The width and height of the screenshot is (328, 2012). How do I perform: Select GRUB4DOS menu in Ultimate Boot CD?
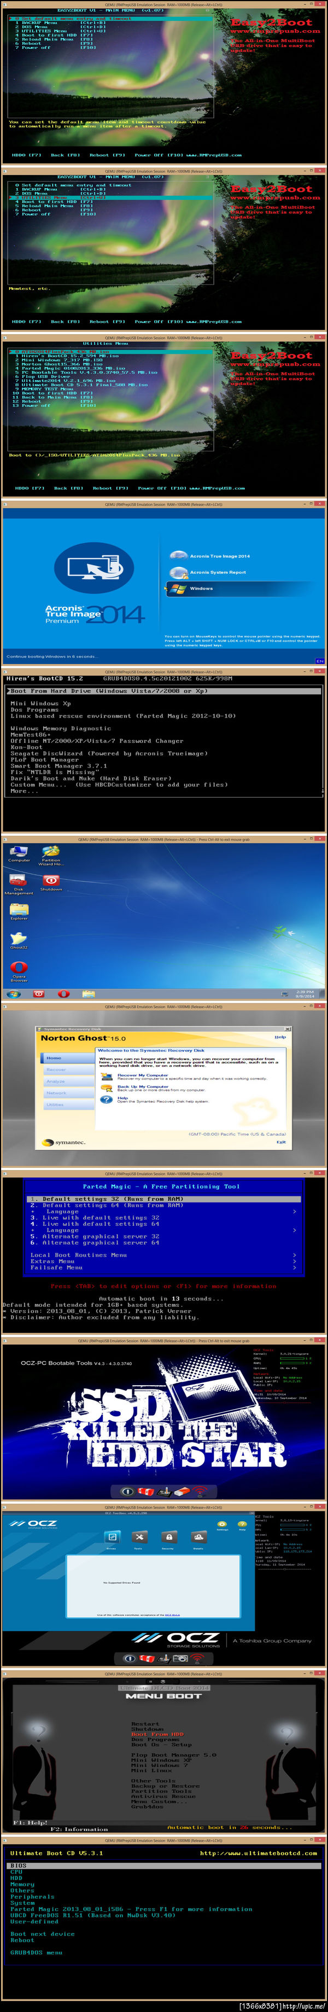[x=36, y=1952]
